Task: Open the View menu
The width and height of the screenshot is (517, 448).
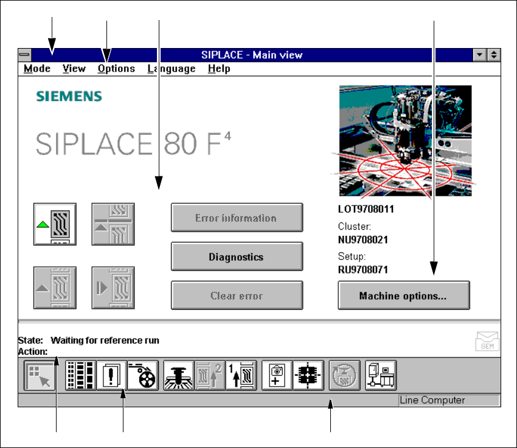Action: tap(74, 69)
